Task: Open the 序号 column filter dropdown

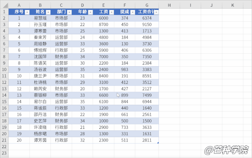Action: [27, 12]
